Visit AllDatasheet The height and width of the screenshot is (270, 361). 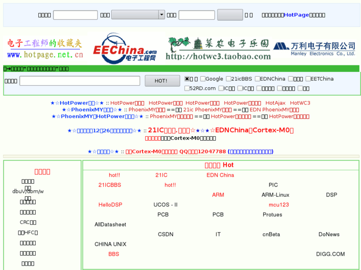click(x=110, y=224)
